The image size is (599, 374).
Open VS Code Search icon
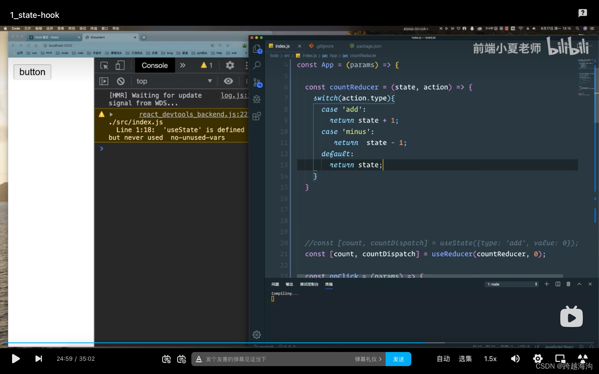(257, 65)
